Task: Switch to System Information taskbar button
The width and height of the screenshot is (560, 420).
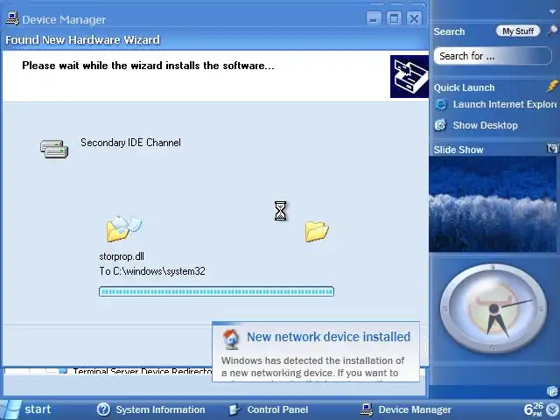Action: click(x=151, y=409)
